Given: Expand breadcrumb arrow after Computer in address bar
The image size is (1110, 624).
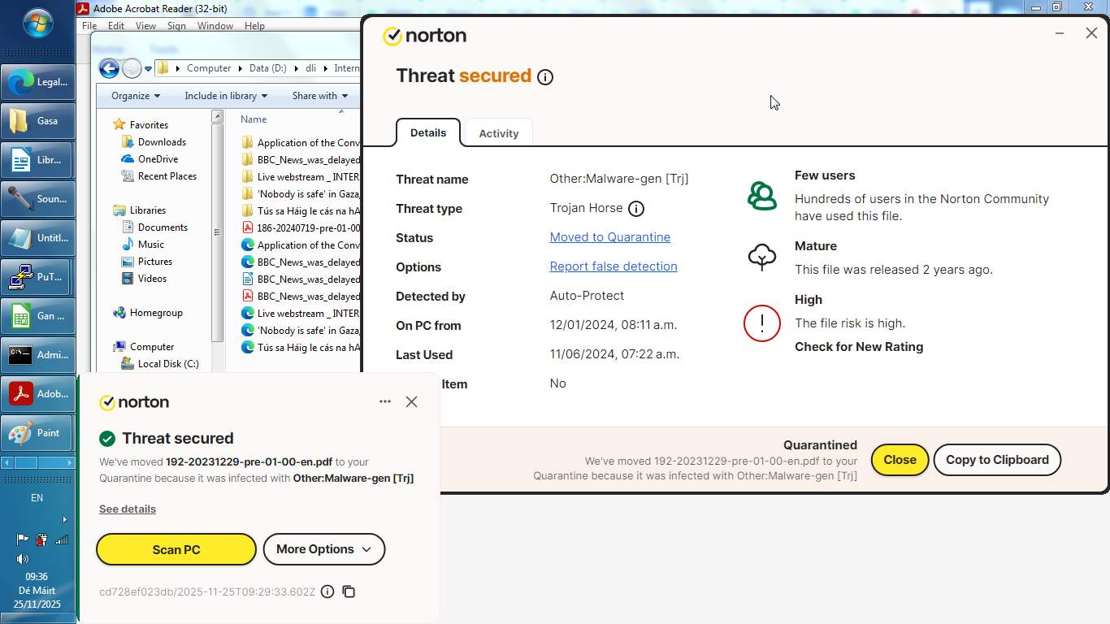Looking at the screenshot, I should coord(240,68).
